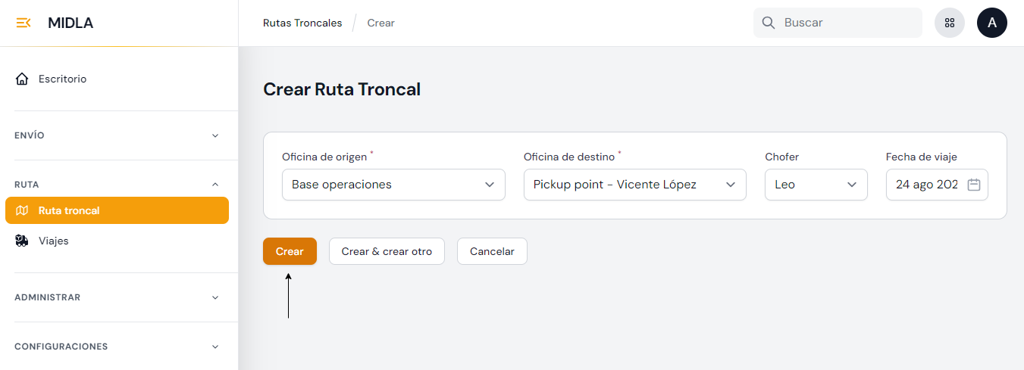Image resolution: width=1024 pixels, height=370 pixels.
Task: Open the user avatar menu "A"
Action: pyautogui.click(x=991, y=23)
